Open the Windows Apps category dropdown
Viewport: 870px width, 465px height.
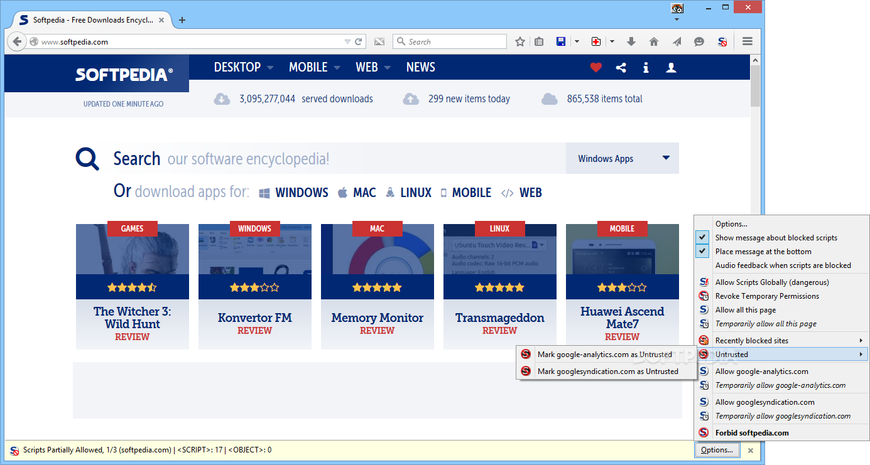tap(623, 159)
